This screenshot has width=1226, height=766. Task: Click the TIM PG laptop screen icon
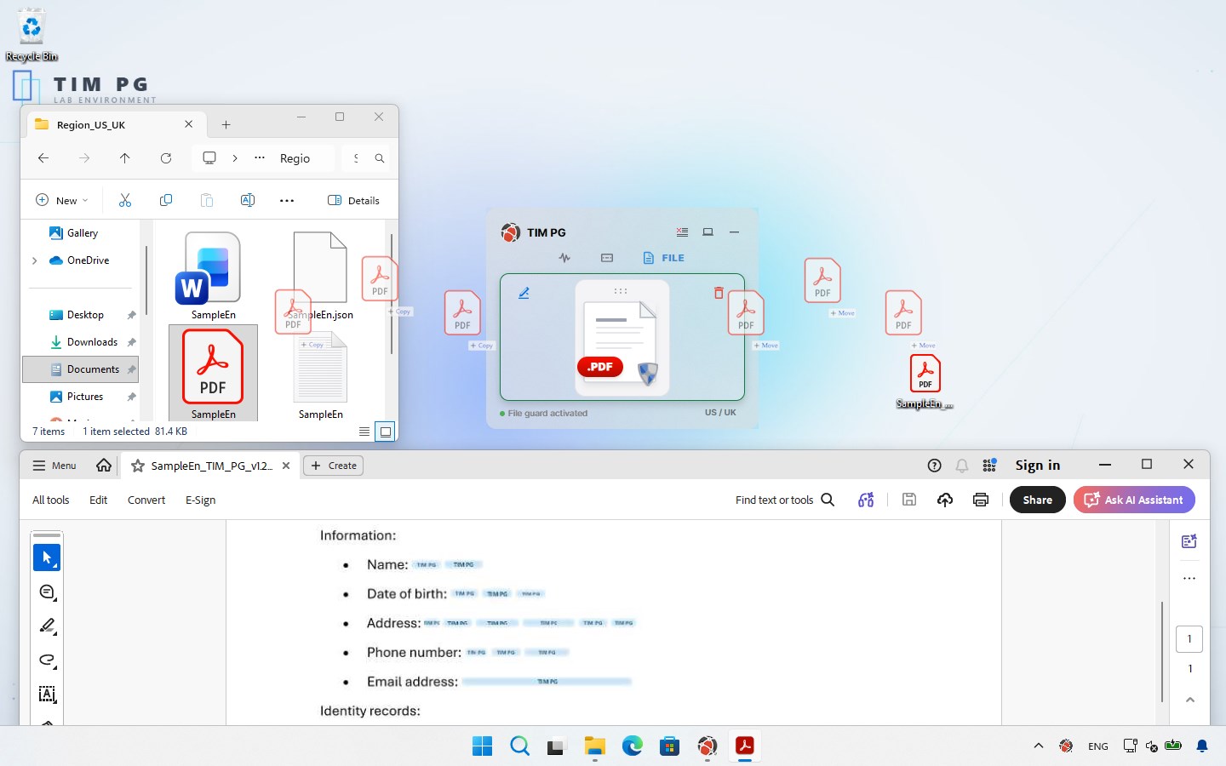pyautogui.click(x=708, y=232)
